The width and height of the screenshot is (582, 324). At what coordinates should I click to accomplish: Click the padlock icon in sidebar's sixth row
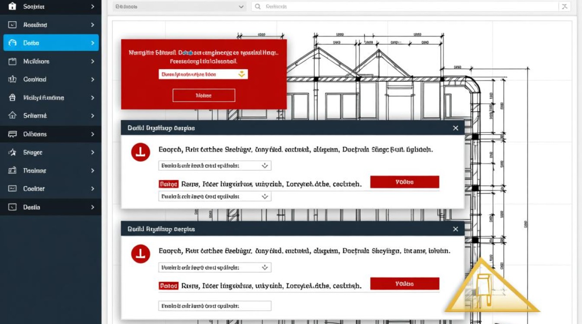(x=12, y=98)
